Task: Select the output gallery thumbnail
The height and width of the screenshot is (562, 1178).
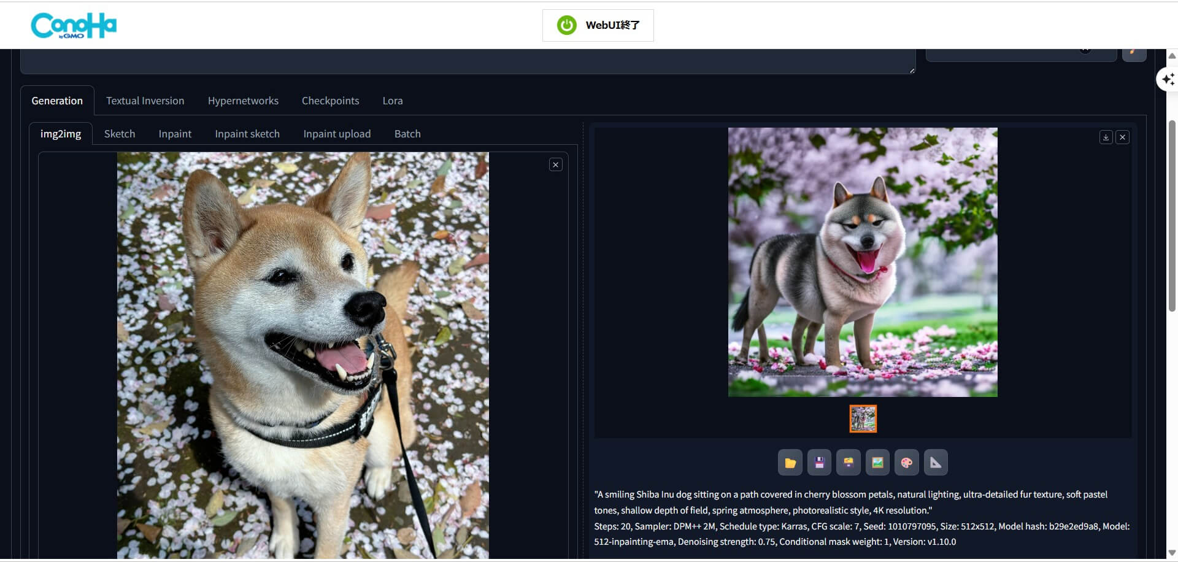Action: [x=863, y=418]
